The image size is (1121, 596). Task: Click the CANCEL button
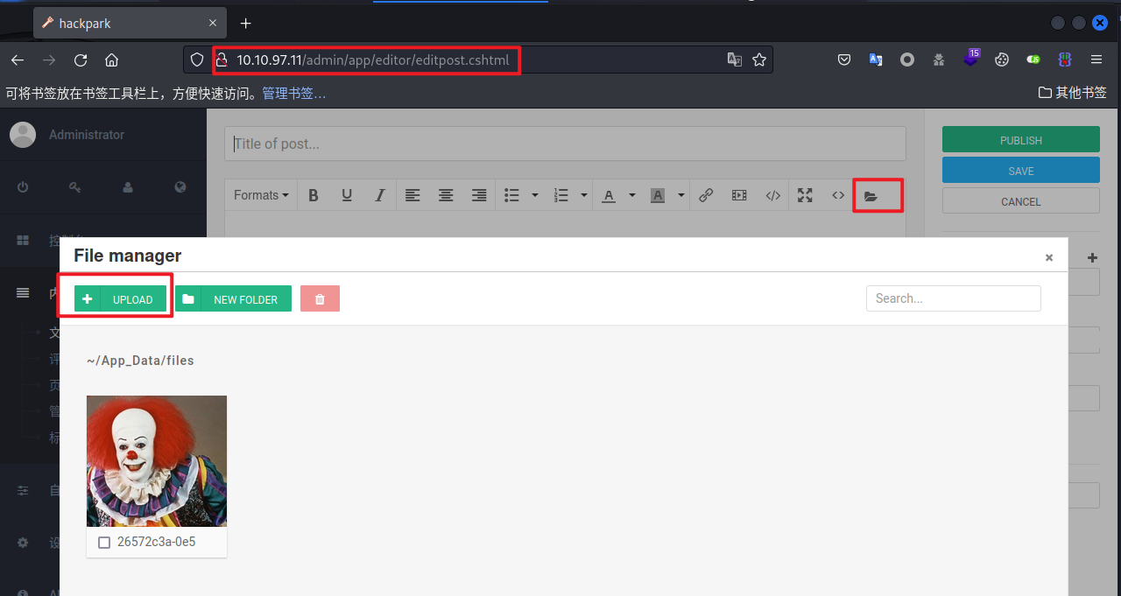[x=1021, y=201]
